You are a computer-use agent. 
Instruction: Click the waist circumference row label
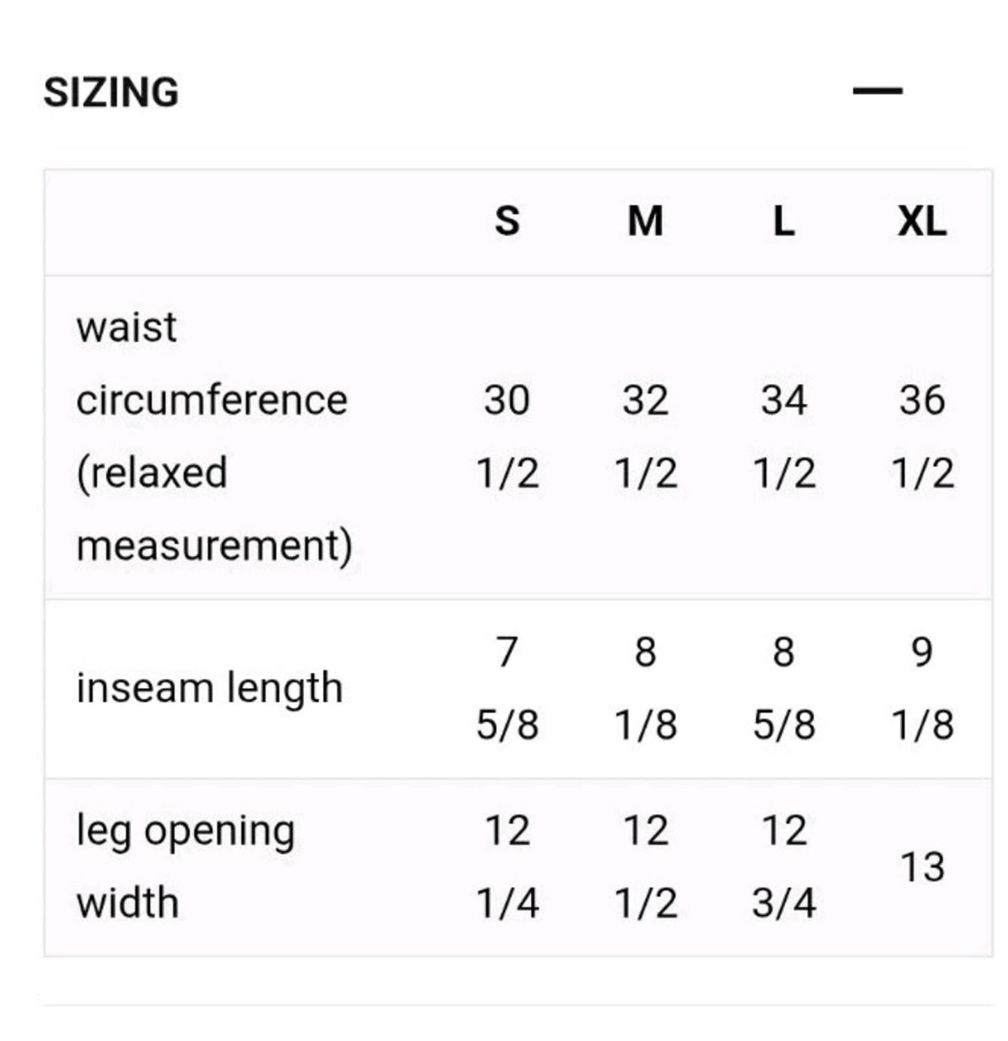pyautogui.click(x=214, y=436)
